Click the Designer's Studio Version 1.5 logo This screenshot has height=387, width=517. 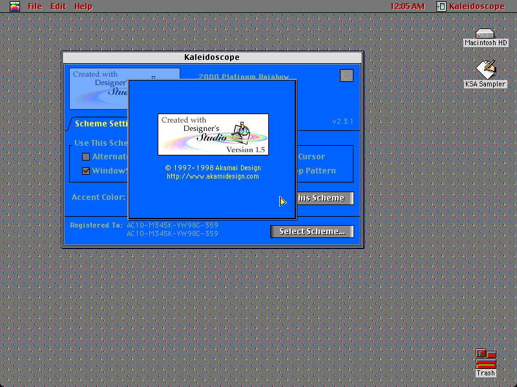pyautogui.click(x=213, y=134)
